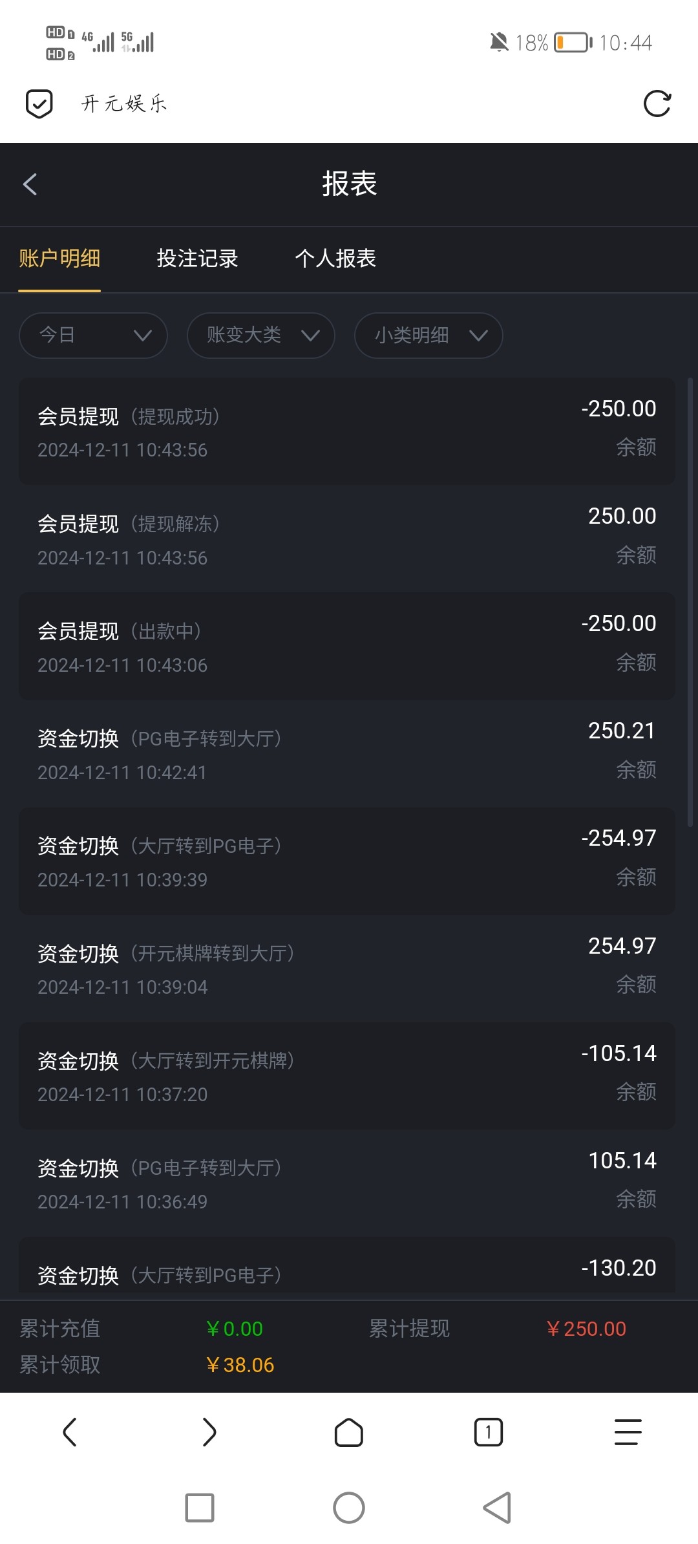
Task: Tap the shield security icon
Action: [x=39, y=103]
